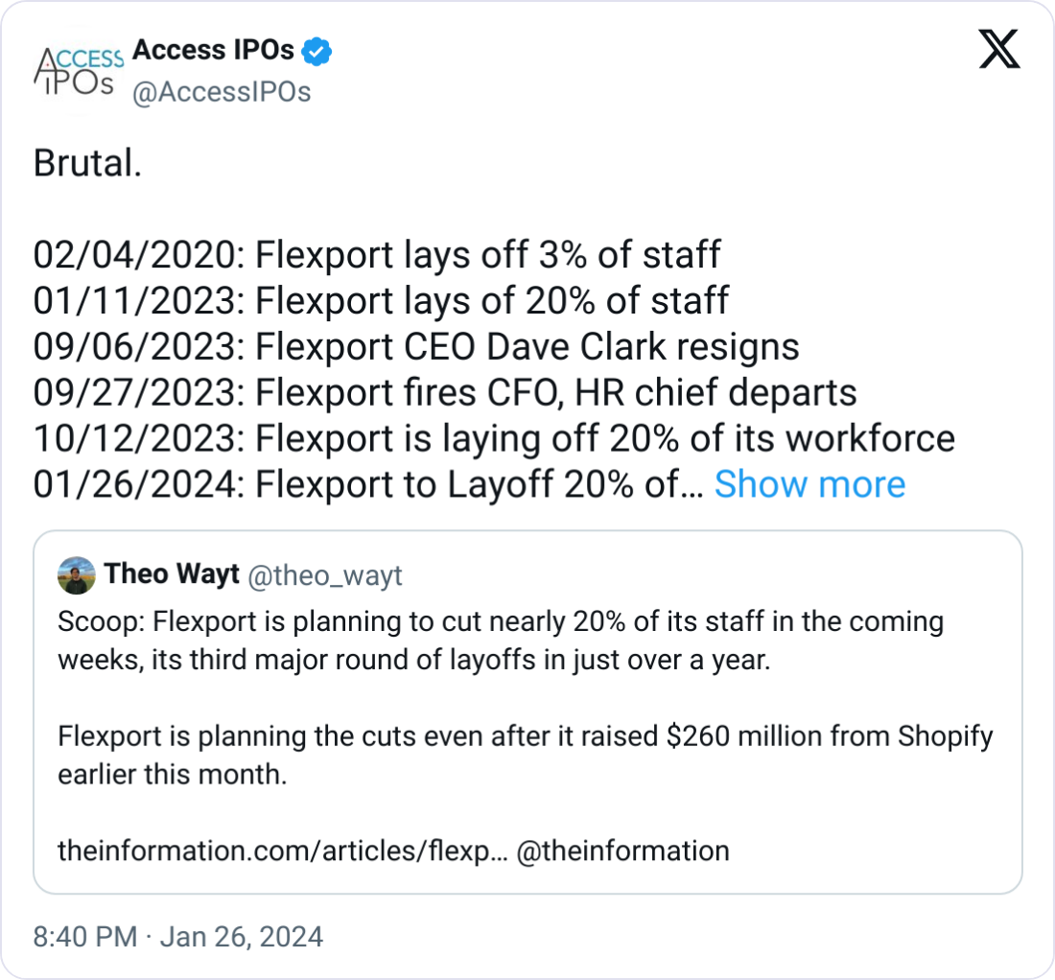This screenshot has width=1055, height=980.
Task: Click the 'lays off 3% of staff' line
Action: (377, 255)
